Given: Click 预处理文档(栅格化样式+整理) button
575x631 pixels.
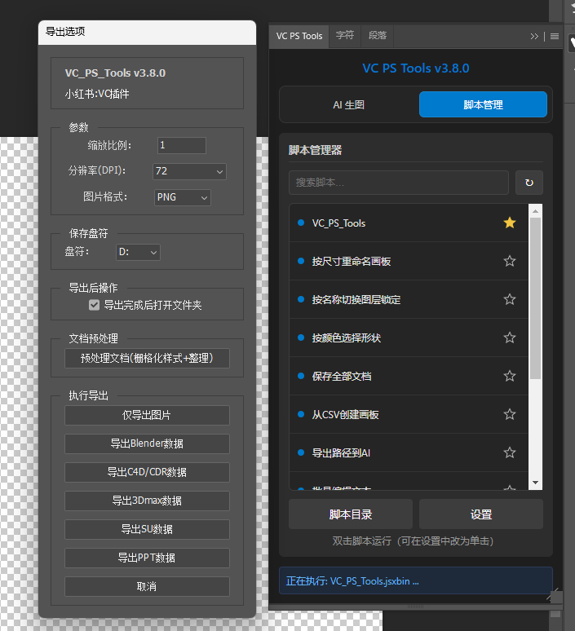Looking at the screenshot, I should click(147, 358).
